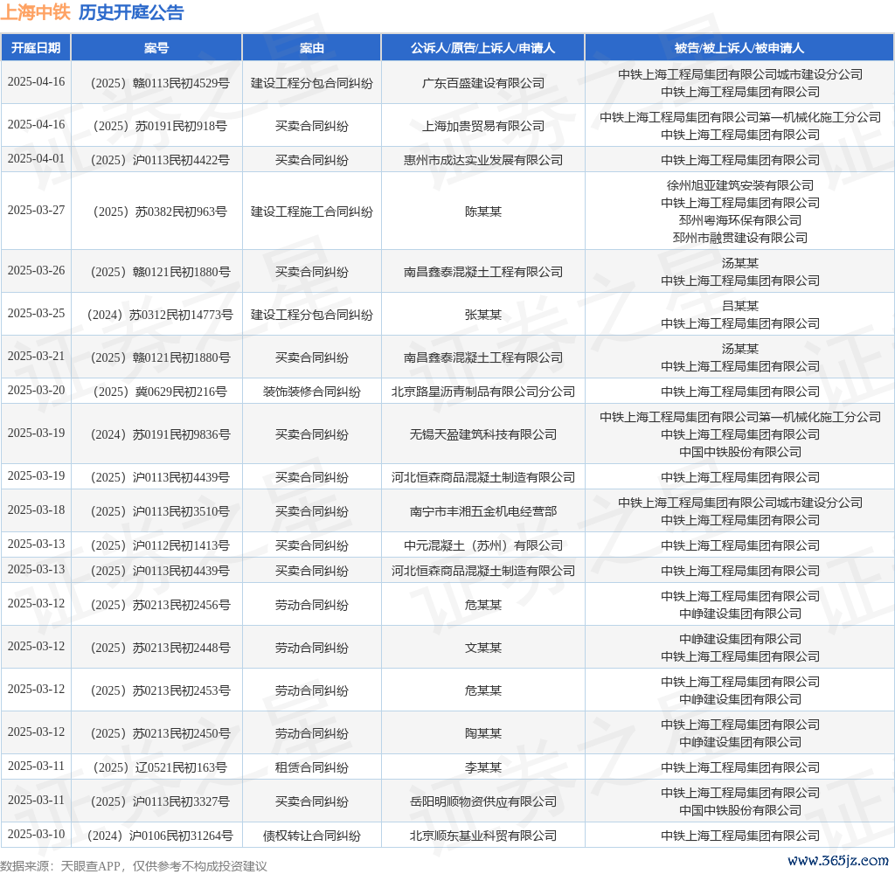Click the "历史开庭公告" heading
Viewport: 895px width, 874px height.
[x=131, y=12]
